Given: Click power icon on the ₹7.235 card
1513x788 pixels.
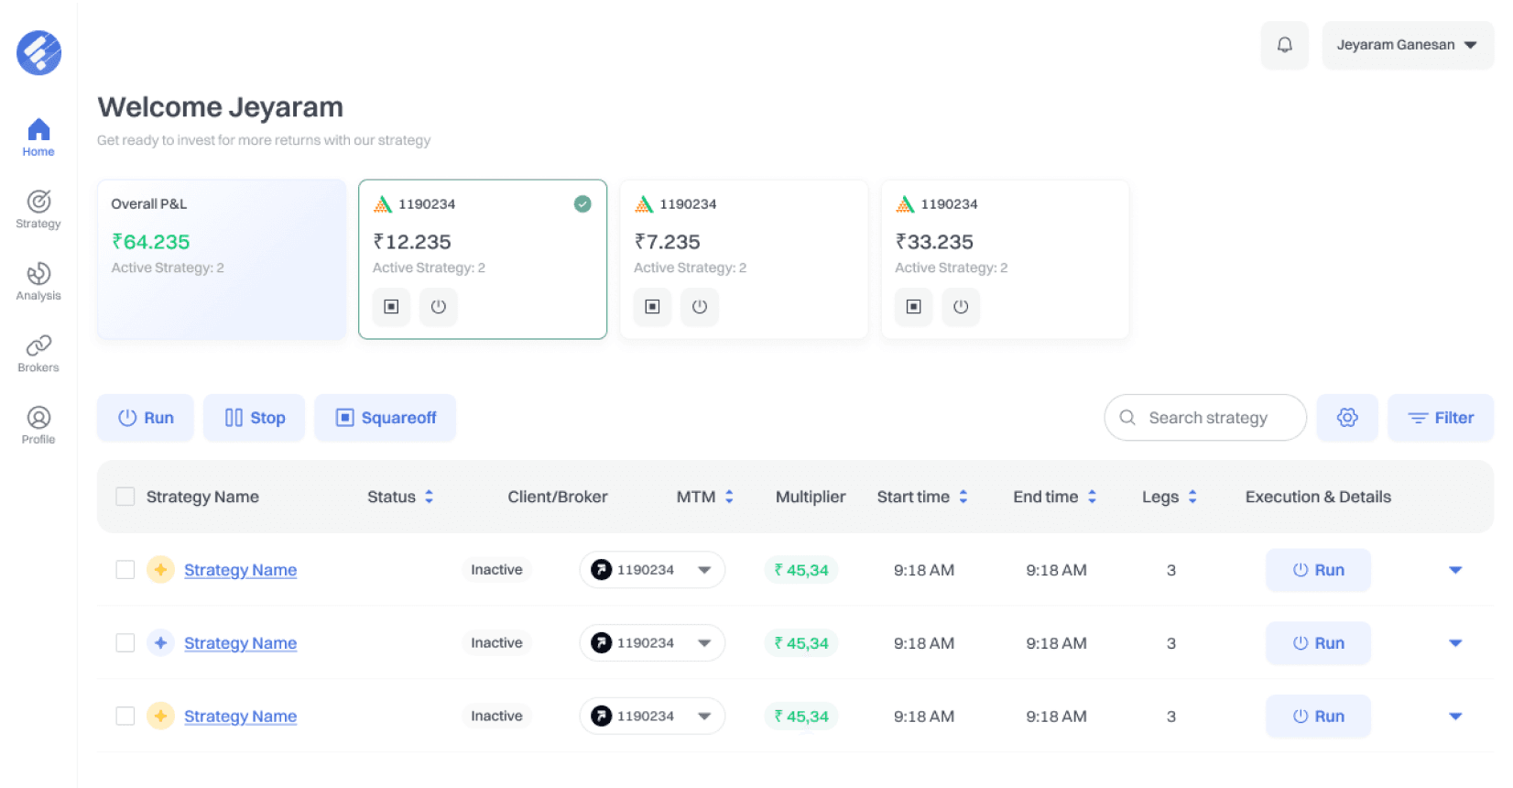Looking at the screenshot, I should pos(700,307).
